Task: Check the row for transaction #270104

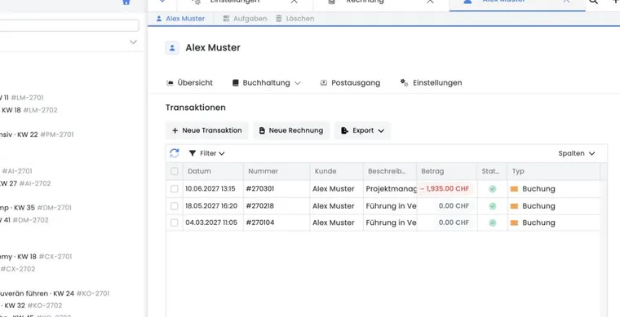Action: pos(175,222)
